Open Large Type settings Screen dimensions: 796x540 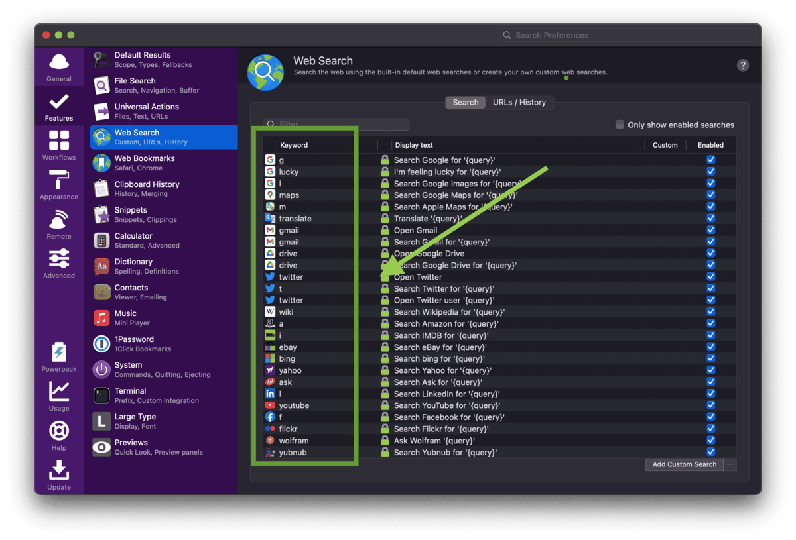(x=164, y=421)
